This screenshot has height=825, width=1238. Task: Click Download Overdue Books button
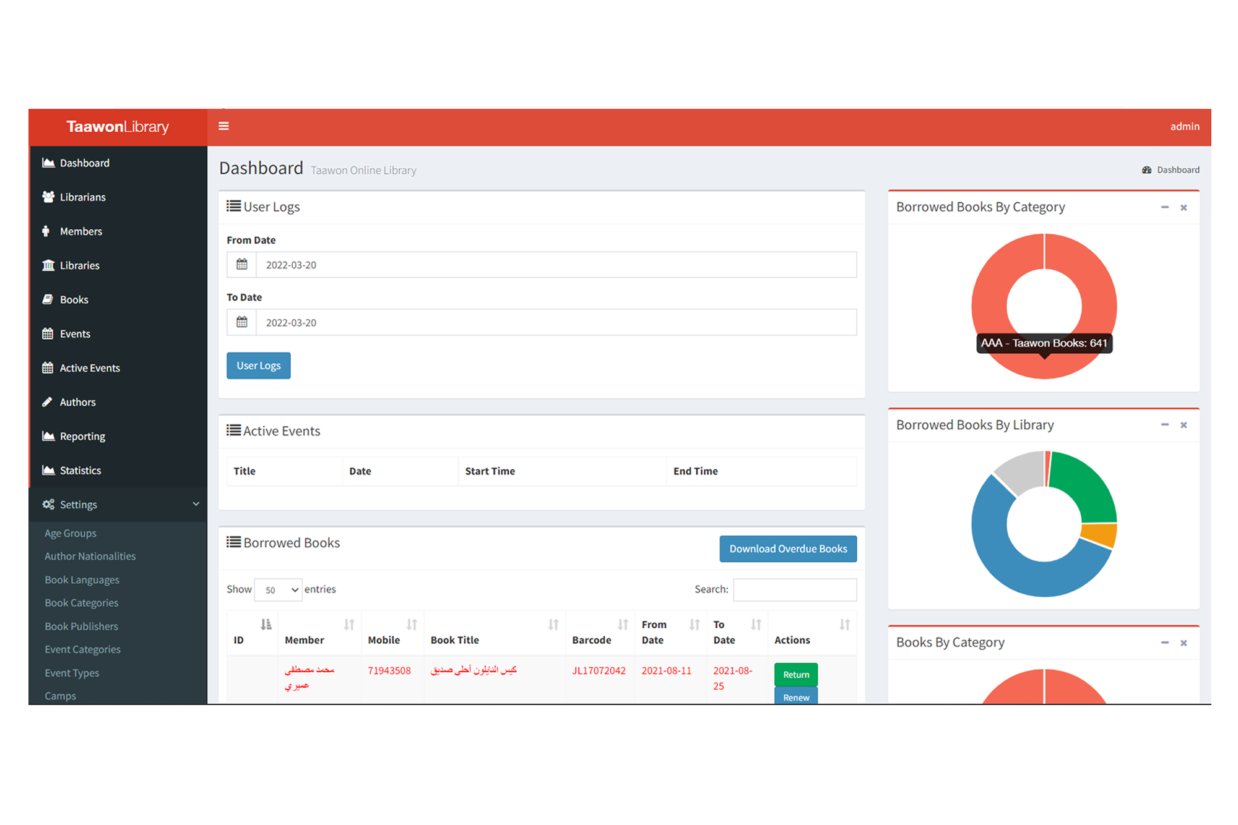point(788,549)
